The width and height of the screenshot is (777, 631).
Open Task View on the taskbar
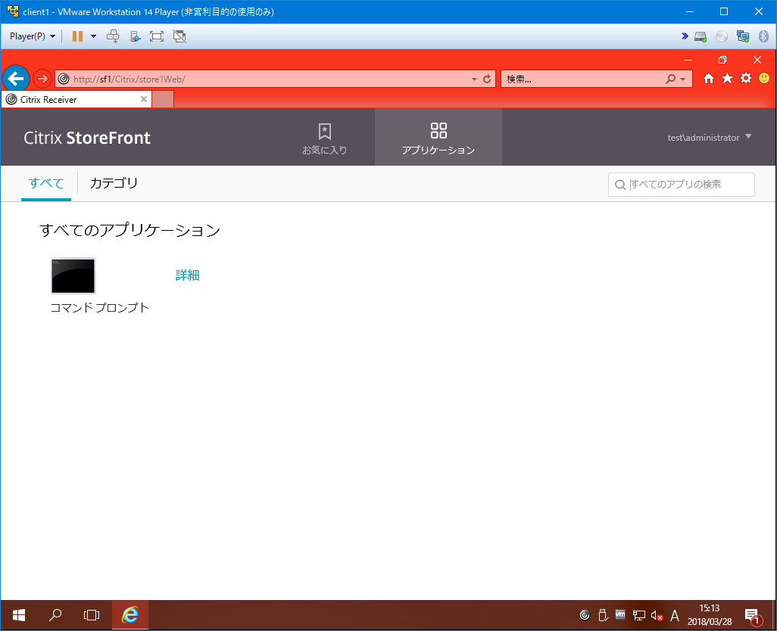pos(92,615)
